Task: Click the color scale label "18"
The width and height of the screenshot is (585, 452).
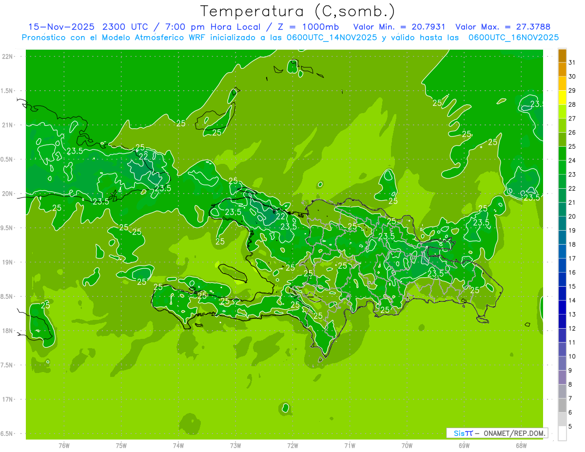Action: (x=572, y=244)
